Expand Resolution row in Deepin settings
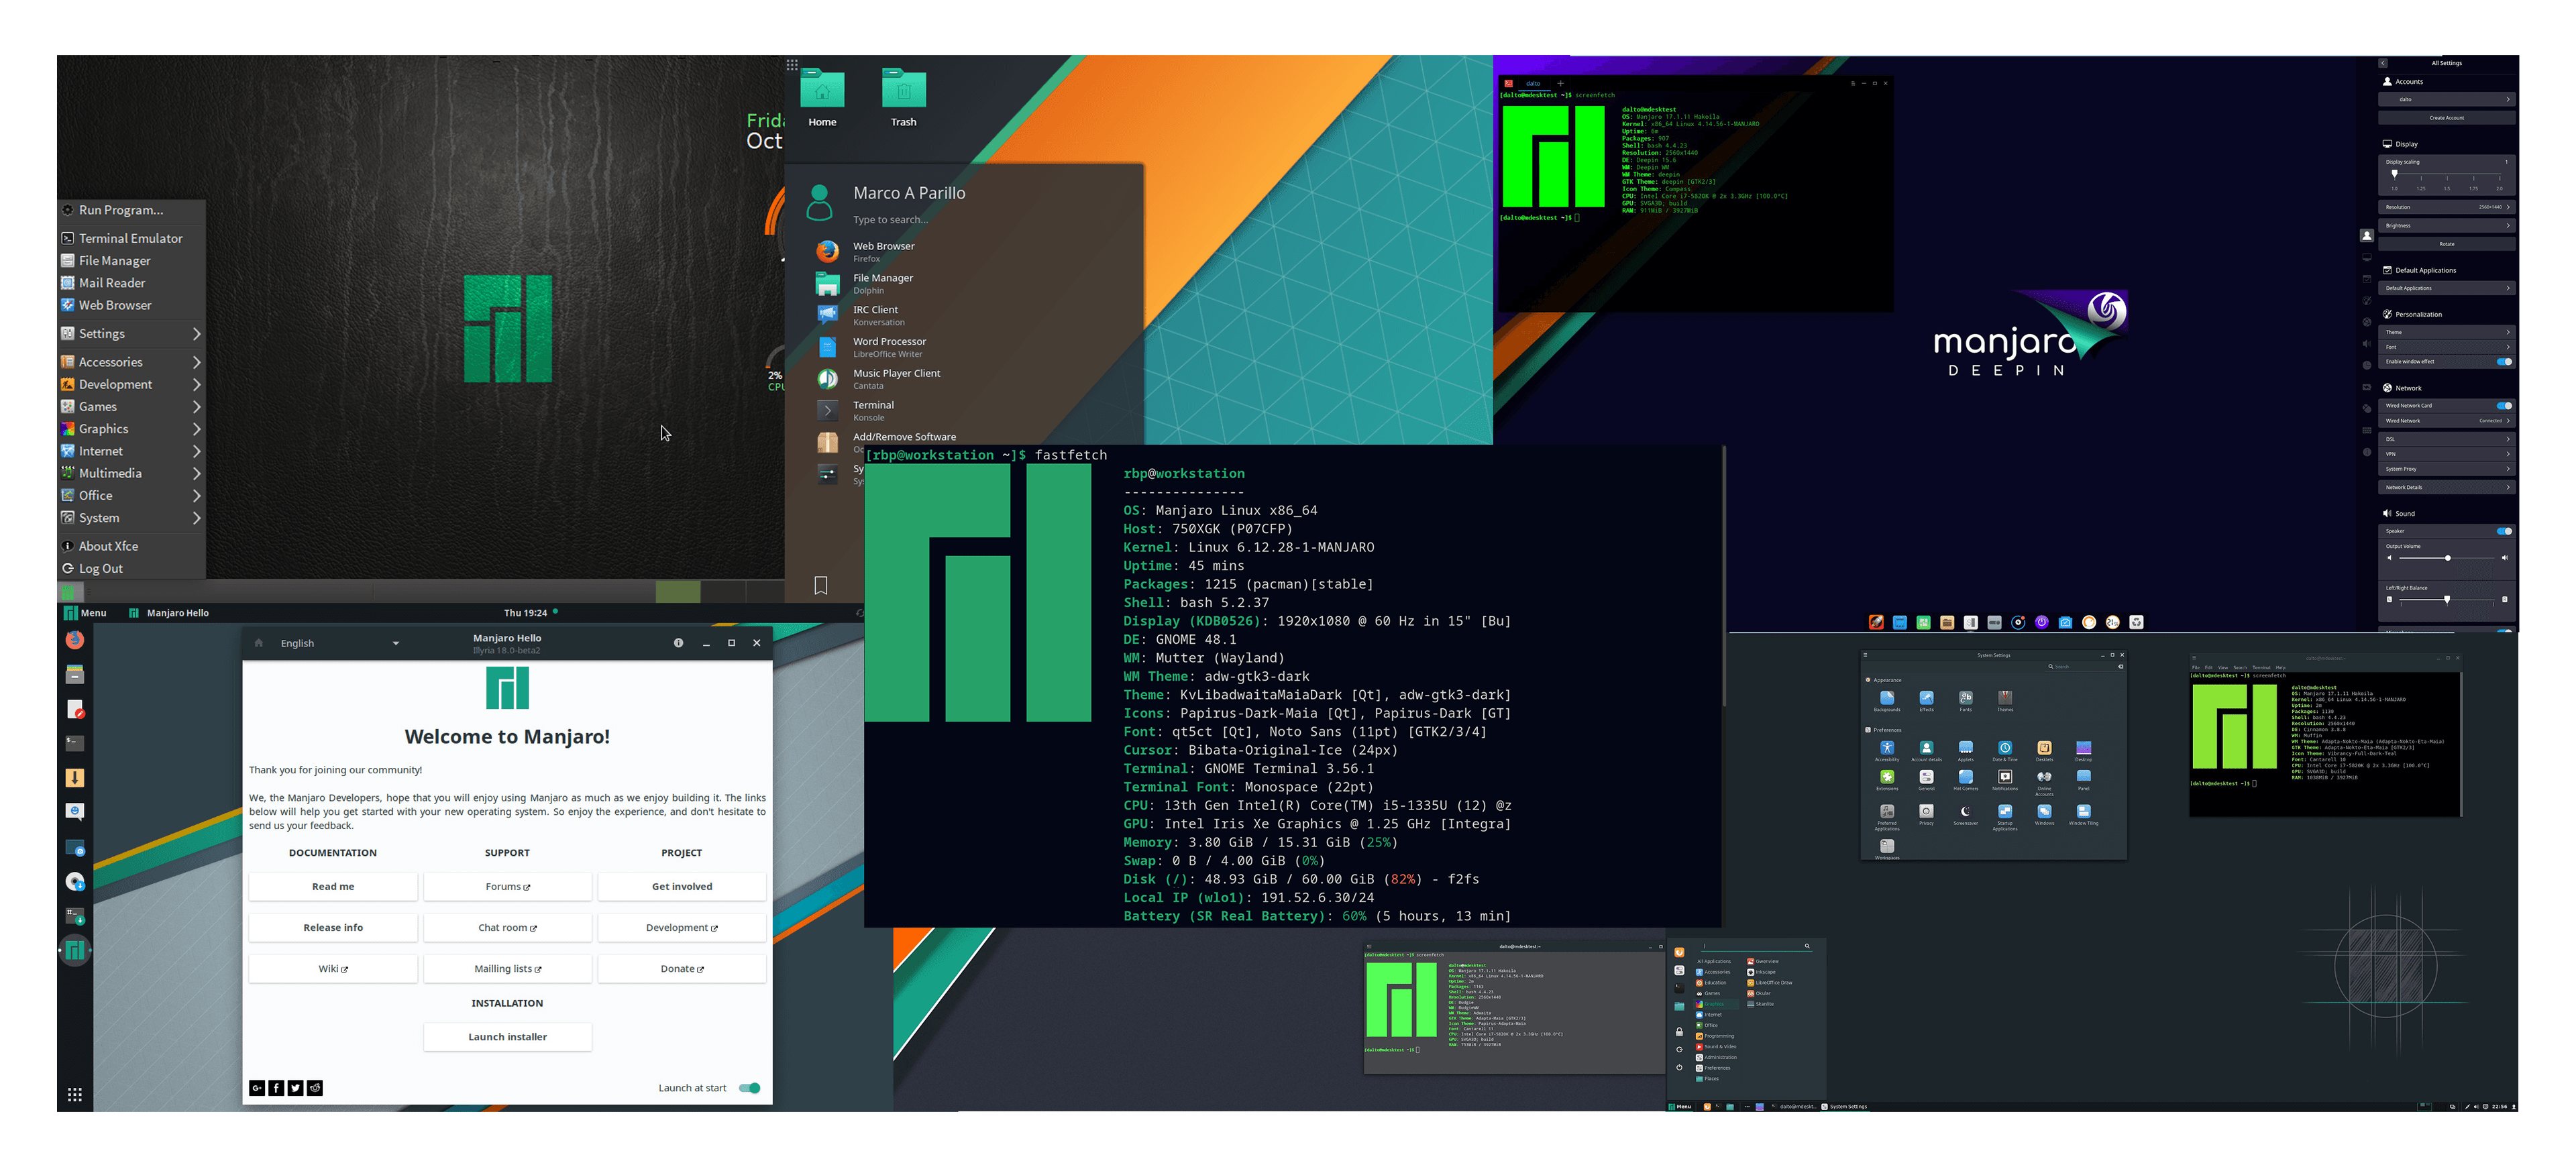This screenshot has height=1167, width=2576. pos(2446,207)
